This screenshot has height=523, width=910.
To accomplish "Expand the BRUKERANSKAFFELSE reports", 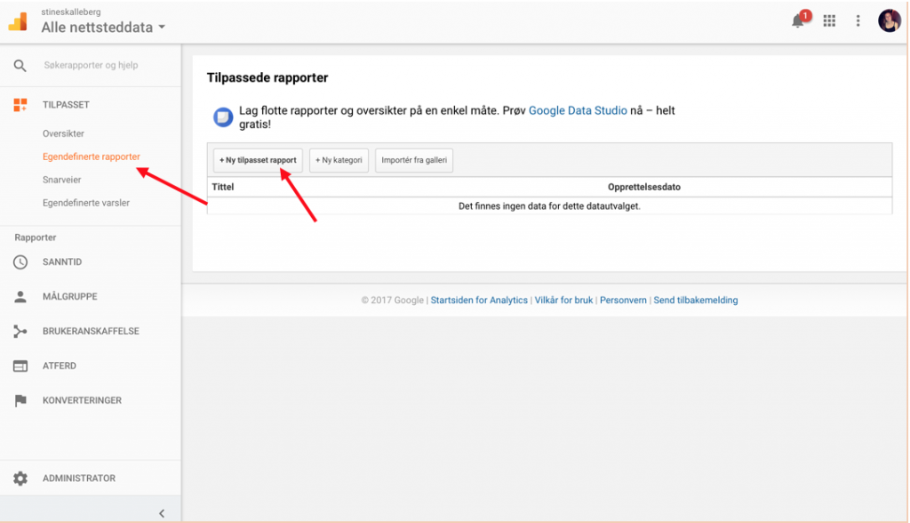I will 91,331.
